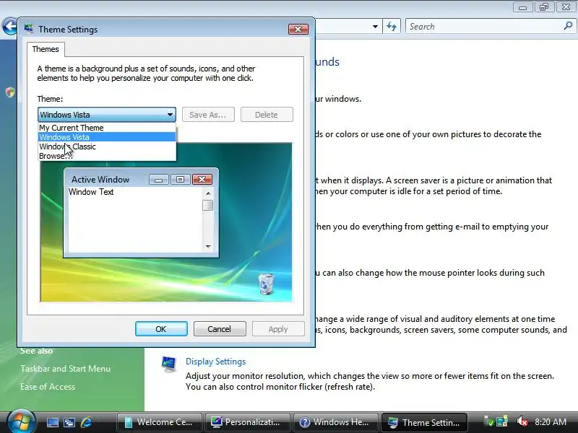Open Display Settings link

click(x=215, y=362)
